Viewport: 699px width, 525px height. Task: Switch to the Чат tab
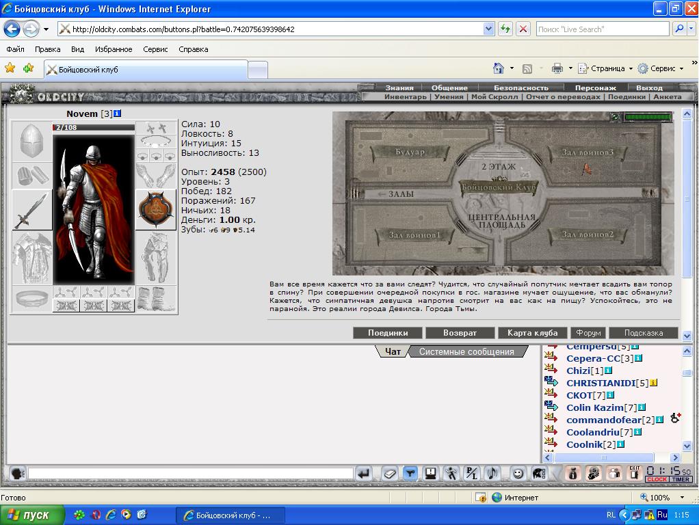point(393,351)
